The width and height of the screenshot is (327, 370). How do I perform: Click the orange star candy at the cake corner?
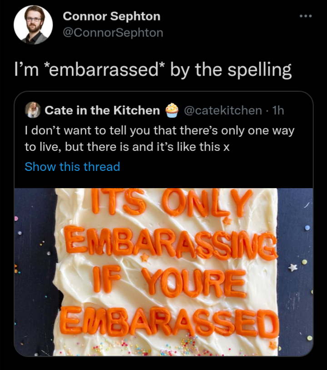coord(273,345)
